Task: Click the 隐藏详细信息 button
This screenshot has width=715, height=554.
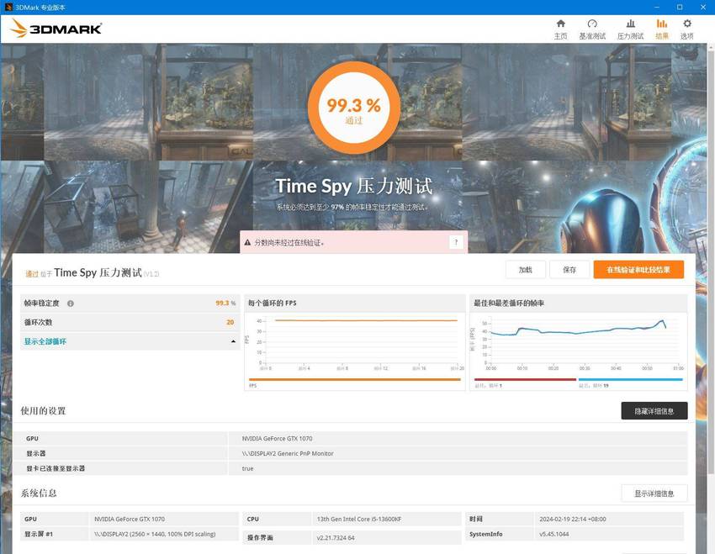Action: click(654, 411)
